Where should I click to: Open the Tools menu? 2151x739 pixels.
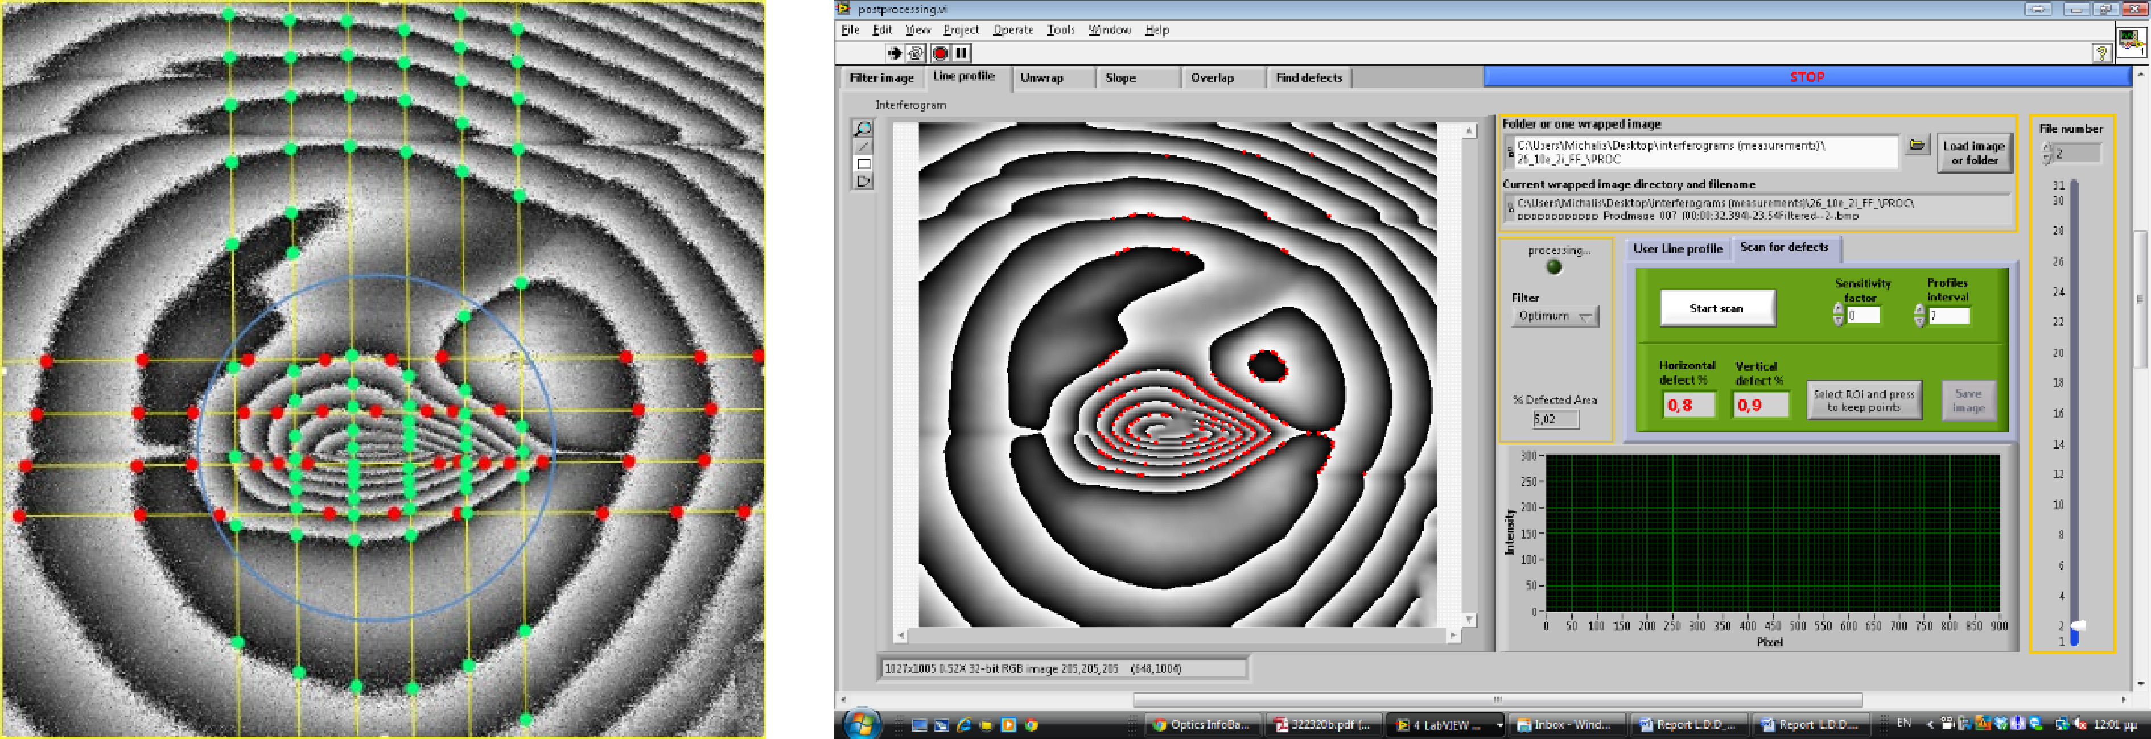(x=1061, y=30)
